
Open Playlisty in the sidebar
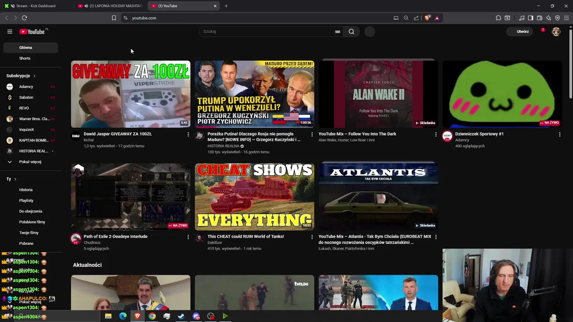[x=30, y=200]
